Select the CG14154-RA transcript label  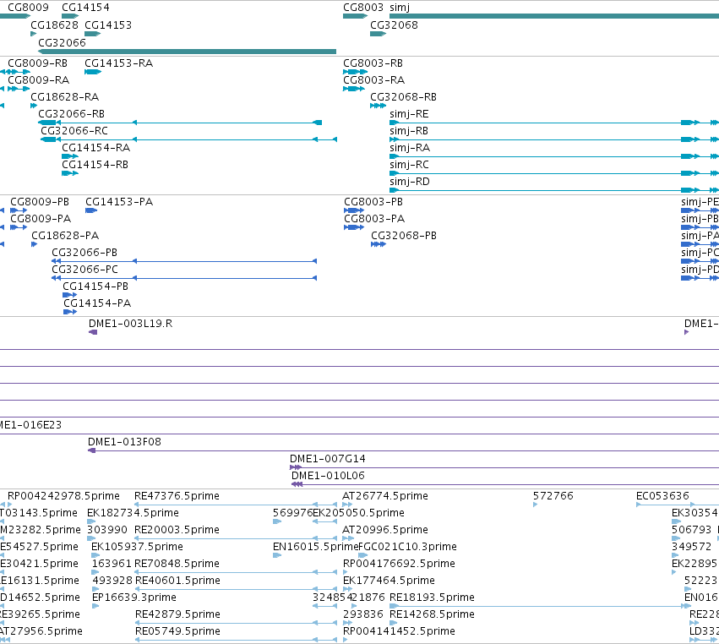(x=95, y=148)
